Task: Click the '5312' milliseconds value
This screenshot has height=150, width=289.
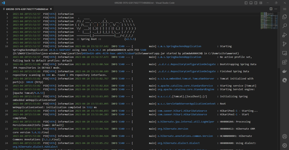Action: (x=89, y=107)
